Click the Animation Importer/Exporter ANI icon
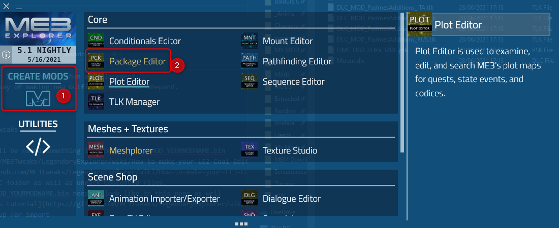The image size is (559, 228). pos(96,199)
